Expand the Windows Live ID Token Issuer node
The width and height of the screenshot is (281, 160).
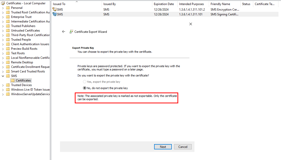click(x=3, y=90)
